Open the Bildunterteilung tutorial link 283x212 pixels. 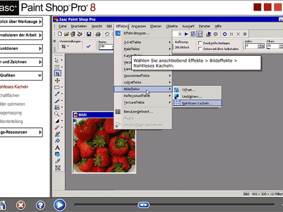tap(11, 122)
